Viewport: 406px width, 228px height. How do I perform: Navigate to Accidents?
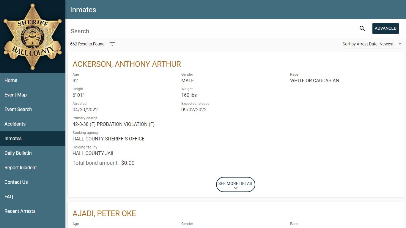33,124
